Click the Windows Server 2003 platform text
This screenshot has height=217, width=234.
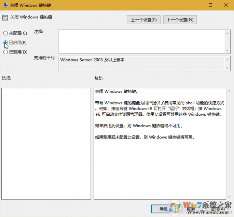(x=92, y=60)
